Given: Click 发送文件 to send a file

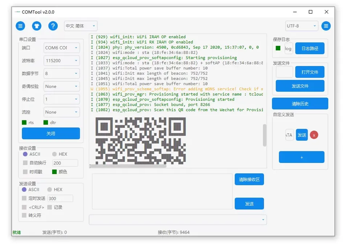Looking at the screenshot, I should [300, 86].
